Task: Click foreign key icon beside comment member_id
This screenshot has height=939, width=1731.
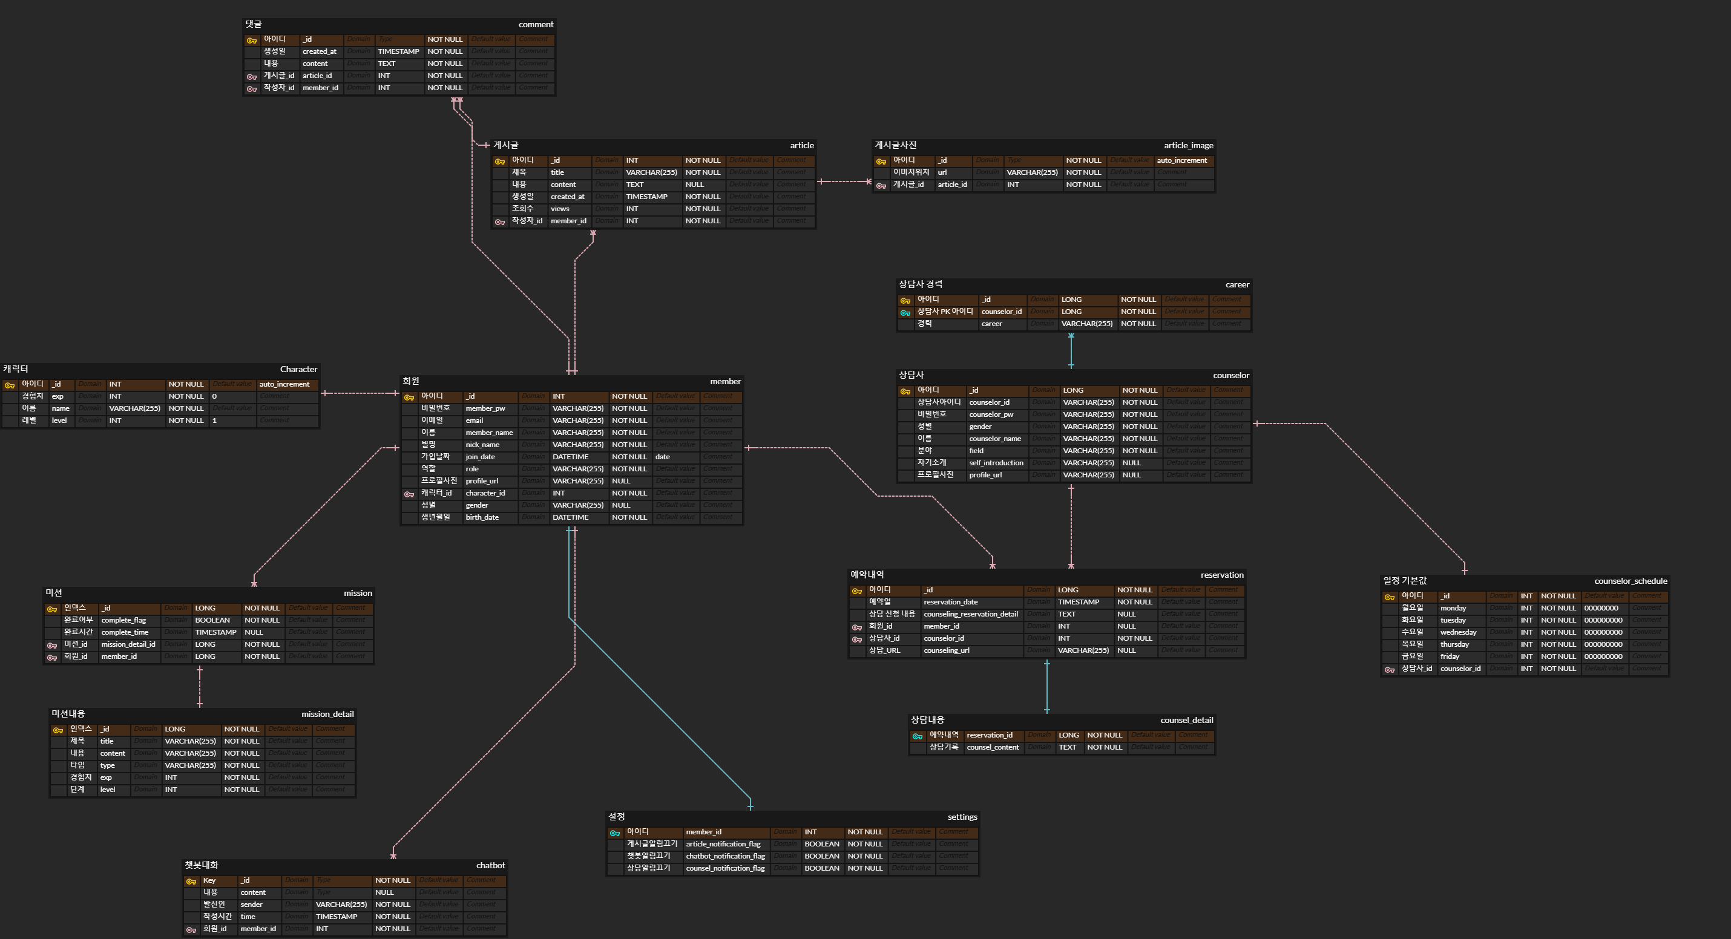Action: pyautogui.click(x=252, y=89)
